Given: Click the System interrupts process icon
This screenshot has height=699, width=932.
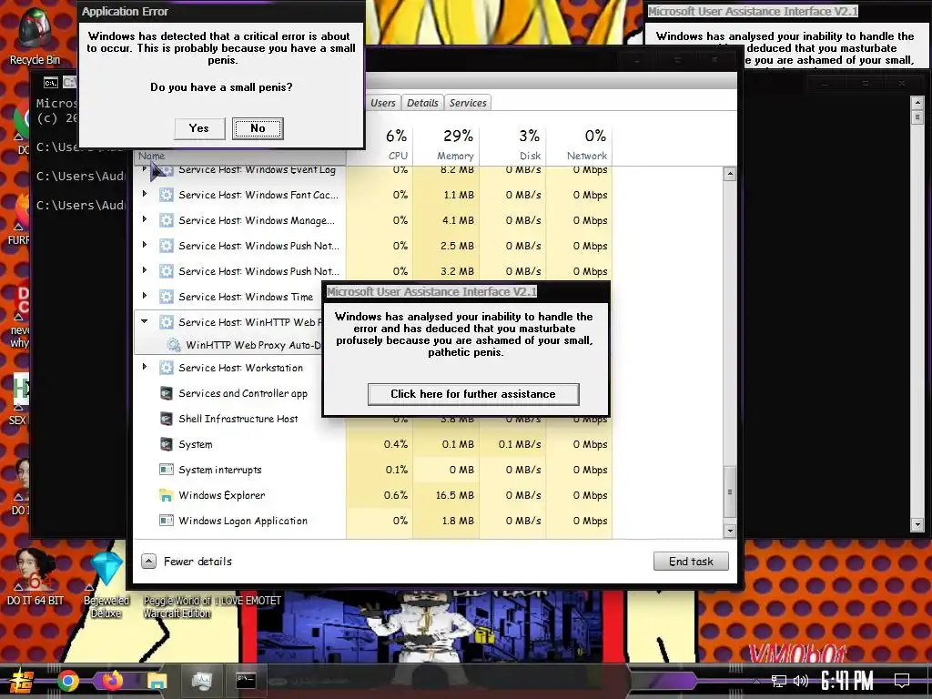Looking at the screenshot, I should (167, 471).
